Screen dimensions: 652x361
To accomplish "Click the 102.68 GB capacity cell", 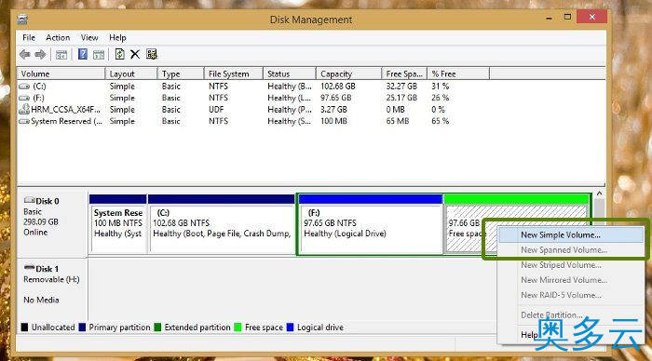I will [x=337, y=87].
